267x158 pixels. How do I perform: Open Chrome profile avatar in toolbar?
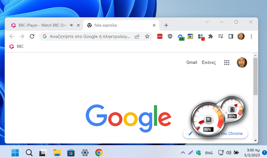[x=241, y=36]
